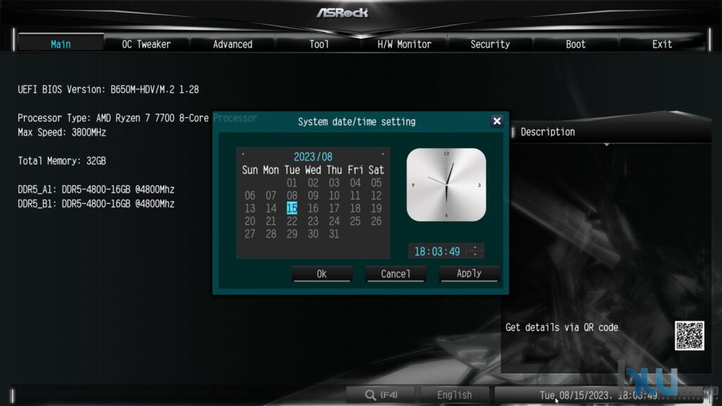Click the Description panel heading
722x406 pixels.
pos(547,132)
